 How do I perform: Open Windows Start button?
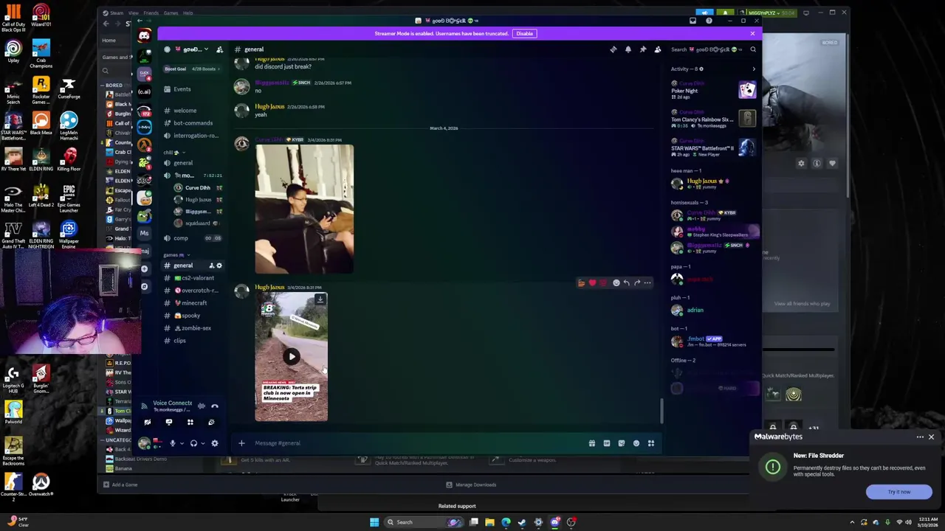point(374,522)
